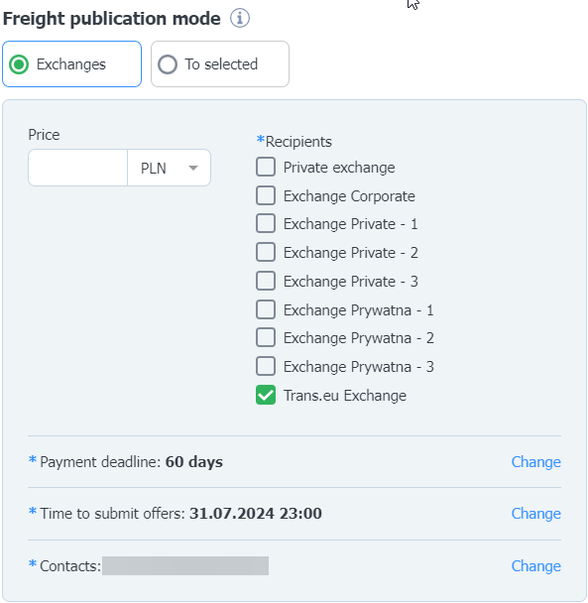588x603 pixels.
Task: Open the PLN currency dropdown
Action: 170,168
